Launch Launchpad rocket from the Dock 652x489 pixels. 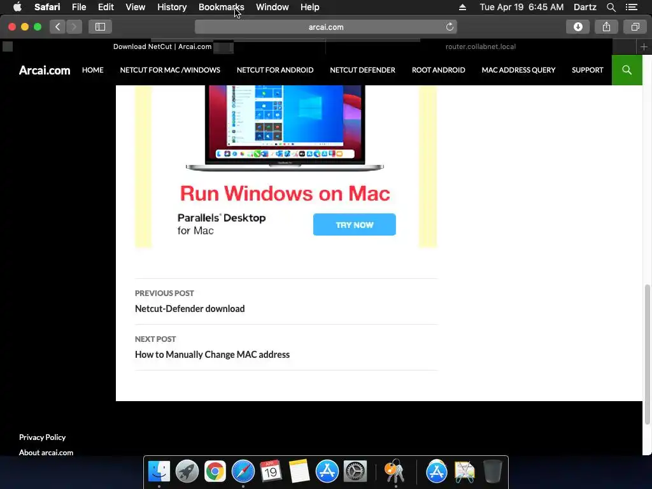(x=187, y=471)
